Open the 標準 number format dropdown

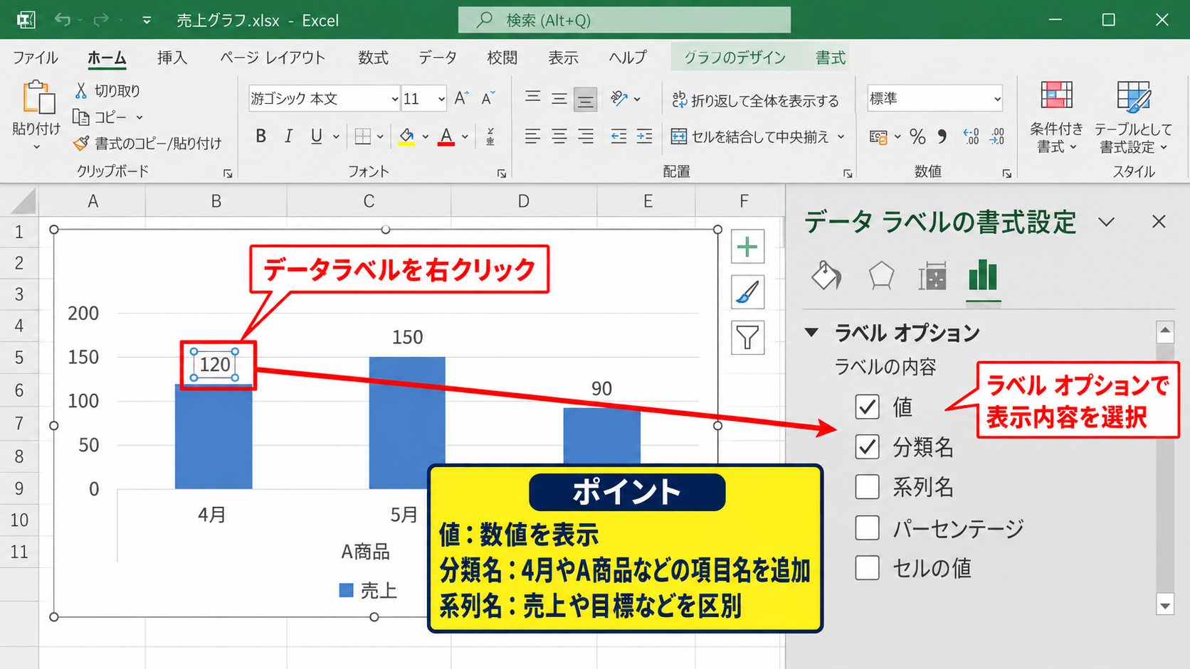click(x=997, y=99)
